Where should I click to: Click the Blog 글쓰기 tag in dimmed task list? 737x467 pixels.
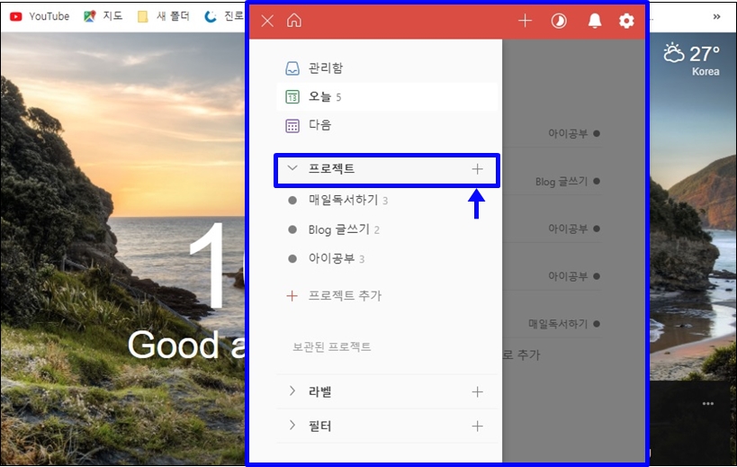562,182
